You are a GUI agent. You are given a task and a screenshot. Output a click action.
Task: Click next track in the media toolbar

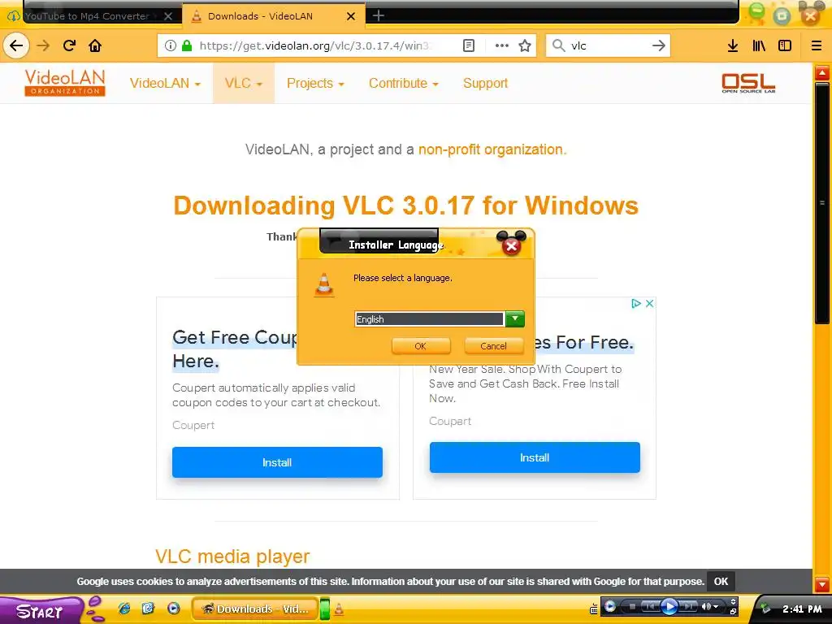(x=689, y=606)
